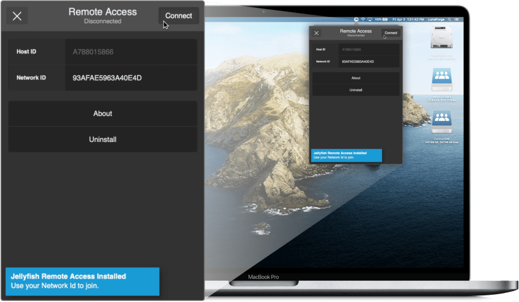Open Notification Center list icon in the menu bar

click(456, 19)
